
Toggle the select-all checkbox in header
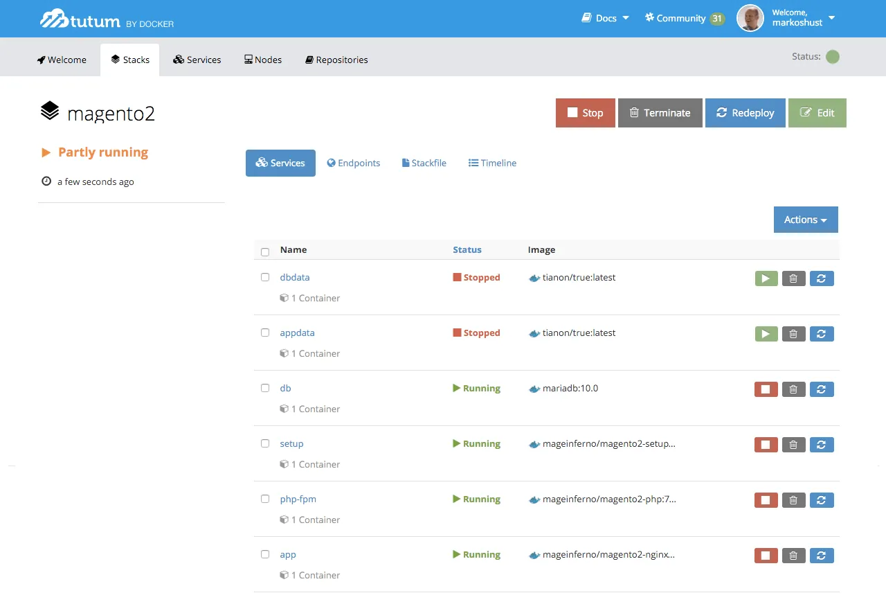point(265,252)
